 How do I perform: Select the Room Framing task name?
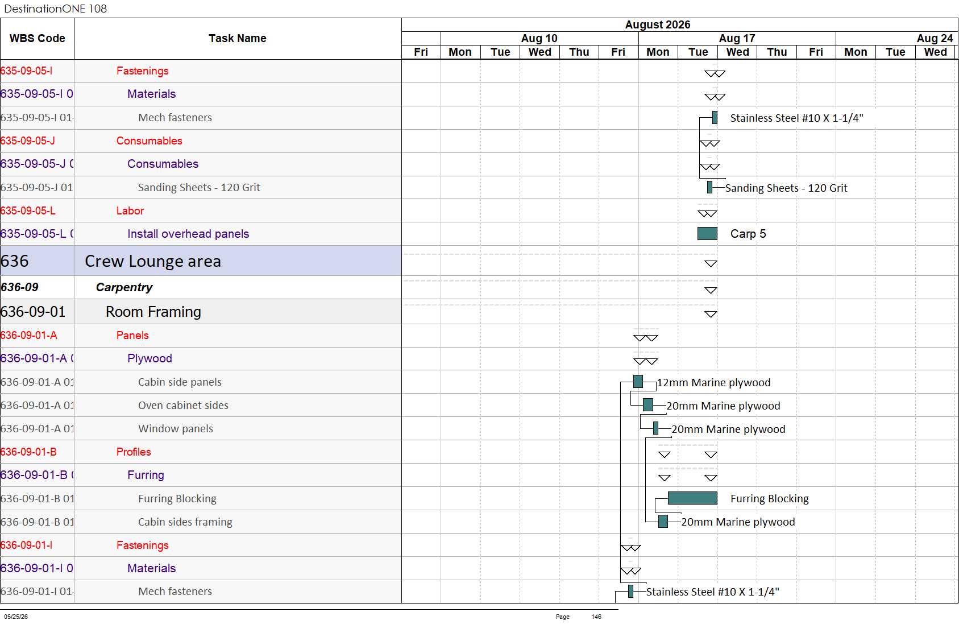pos(153,312)
